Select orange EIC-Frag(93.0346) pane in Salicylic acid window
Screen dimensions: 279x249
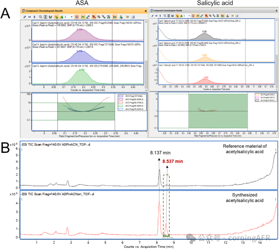pos(217,52)
